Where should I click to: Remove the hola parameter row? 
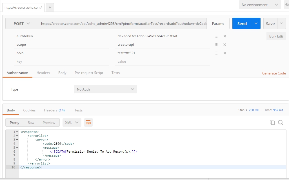click(225, 53)
